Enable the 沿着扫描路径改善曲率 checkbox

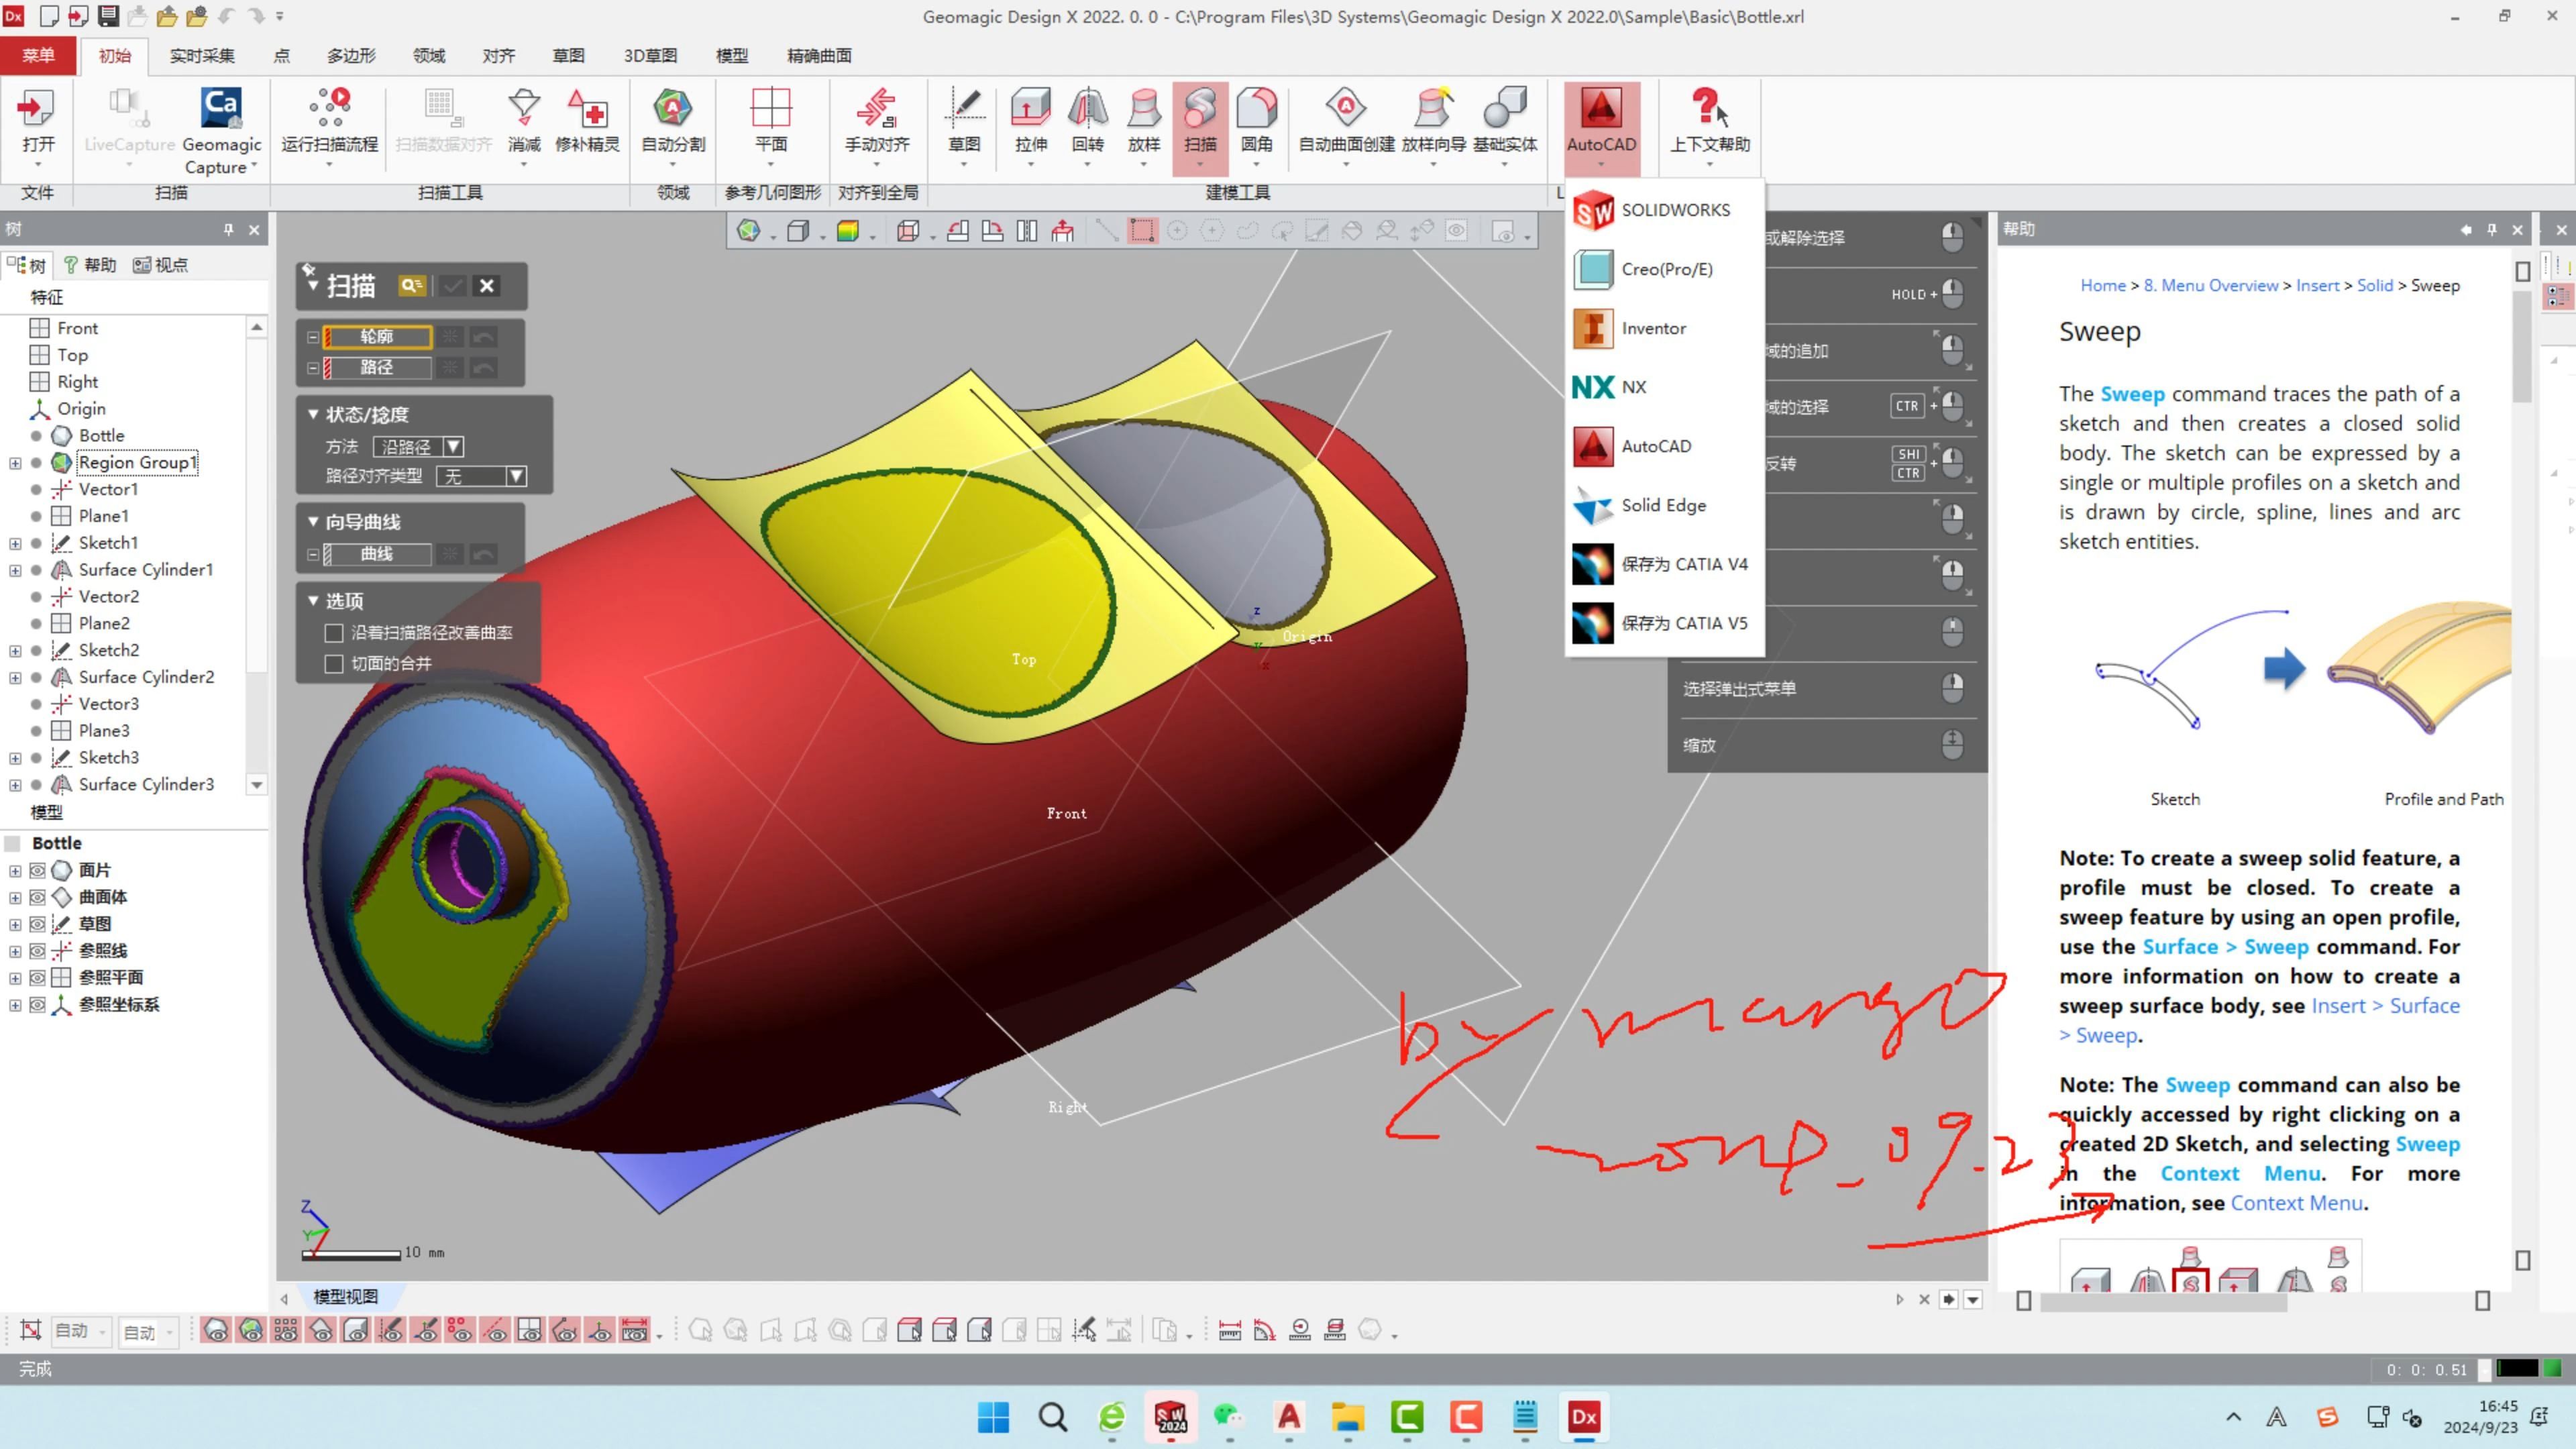pos(334,632)
